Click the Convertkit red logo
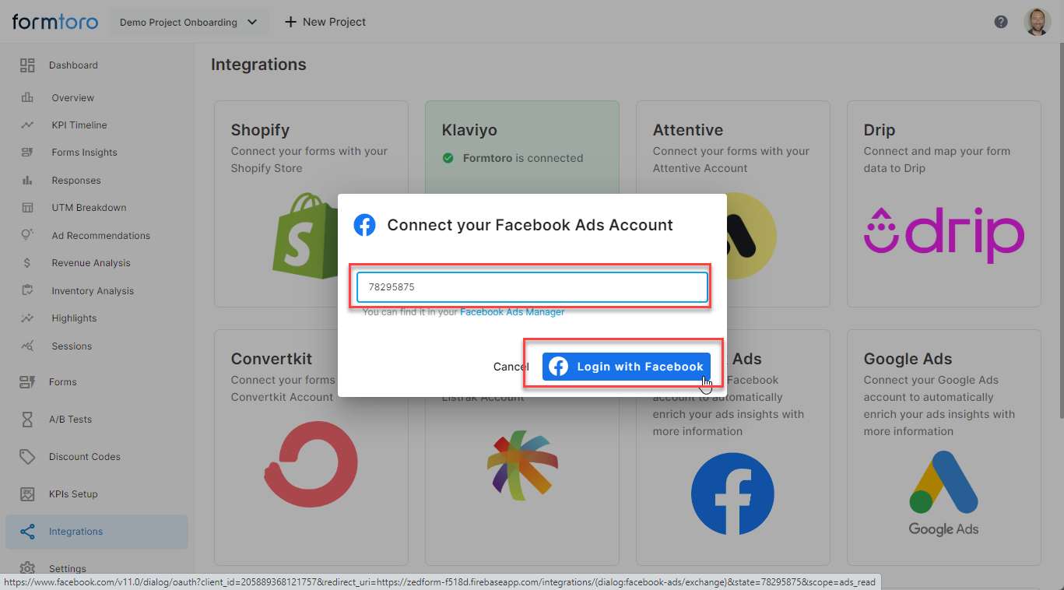 [311, 463]
